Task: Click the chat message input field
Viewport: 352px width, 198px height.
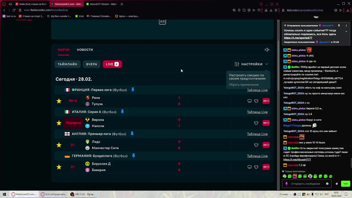Action: click(x=306, y=184)
